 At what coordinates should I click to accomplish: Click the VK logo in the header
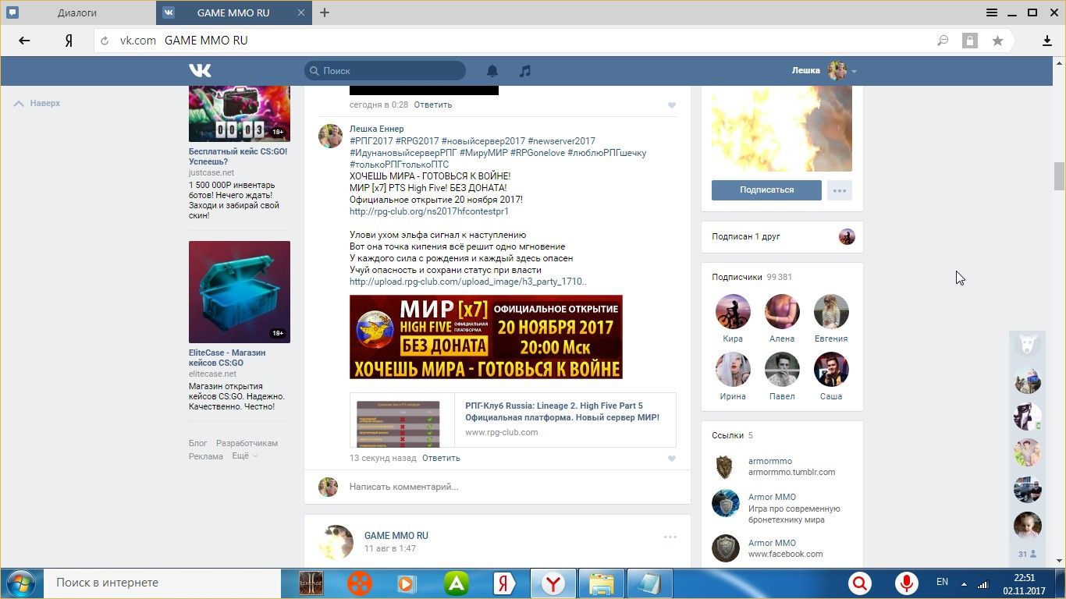pyautogui.click(x=201, y=70)
